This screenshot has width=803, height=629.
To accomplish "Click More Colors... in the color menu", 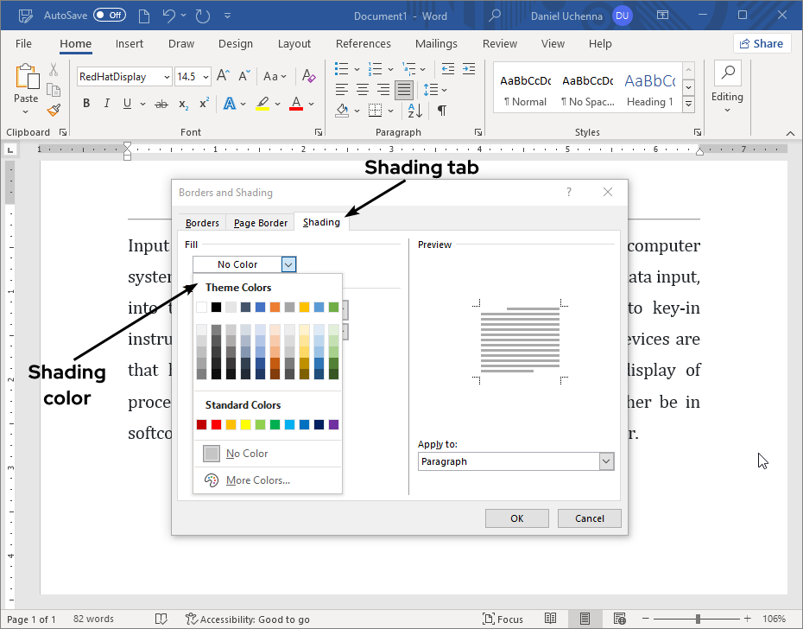I will click(257, 480).
